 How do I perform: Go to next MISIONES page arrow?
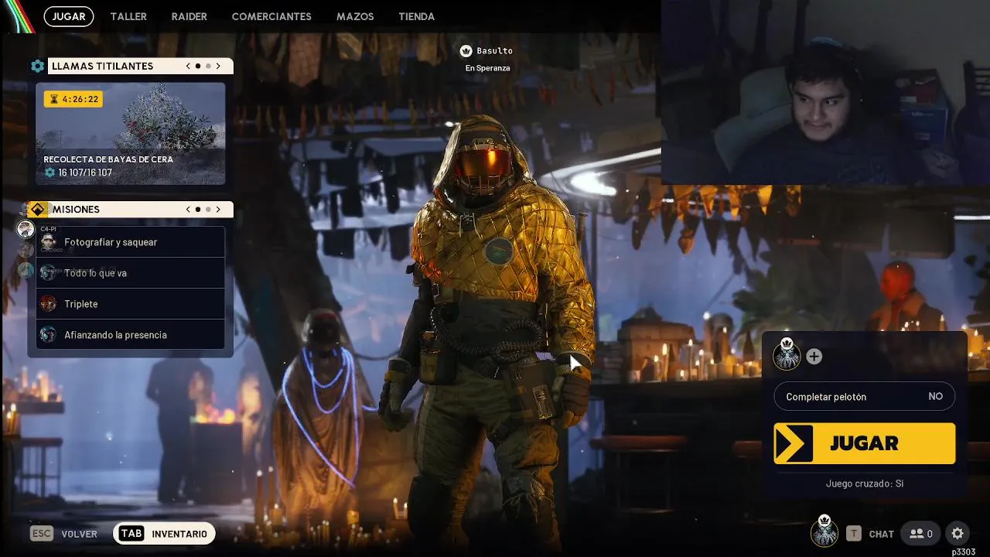coord(218,210)
